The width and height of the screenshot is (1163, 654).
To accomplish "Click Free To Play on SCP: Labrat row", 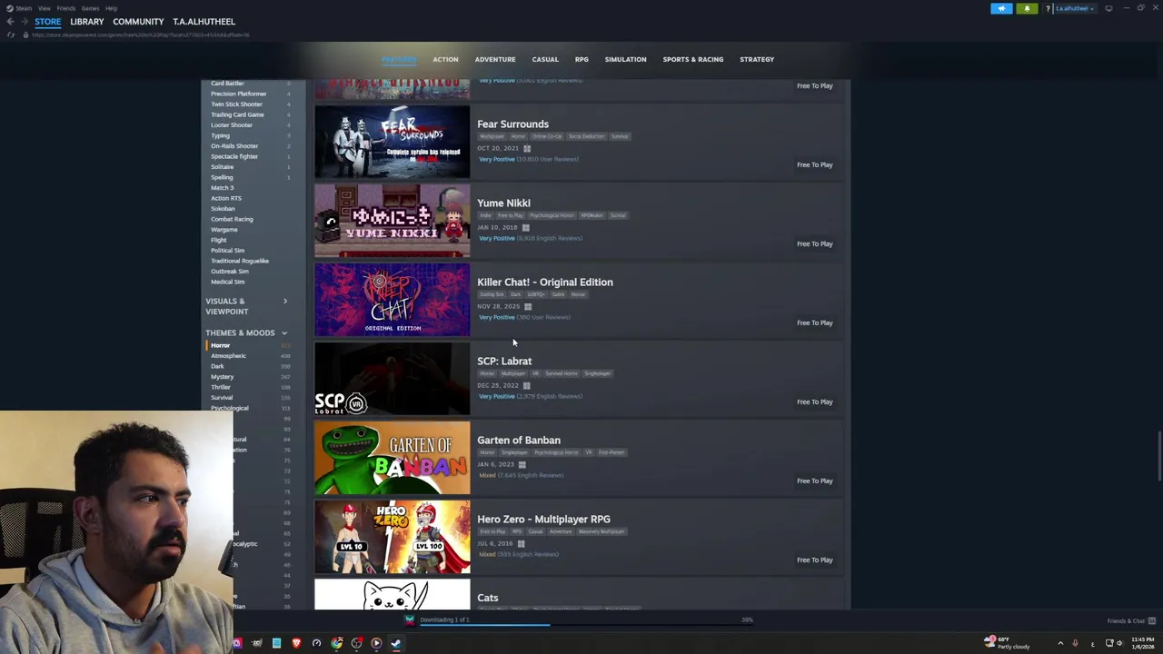I will [x=814, y=402].
